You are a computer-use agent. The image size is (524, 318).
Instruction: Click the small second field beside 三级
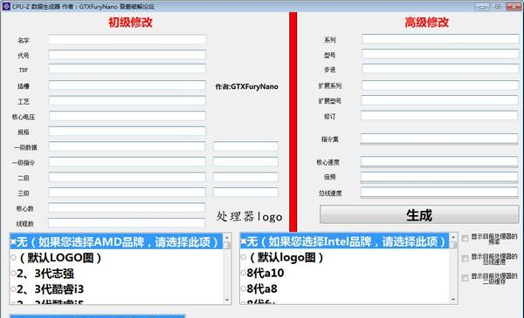[x=245, y=193]
